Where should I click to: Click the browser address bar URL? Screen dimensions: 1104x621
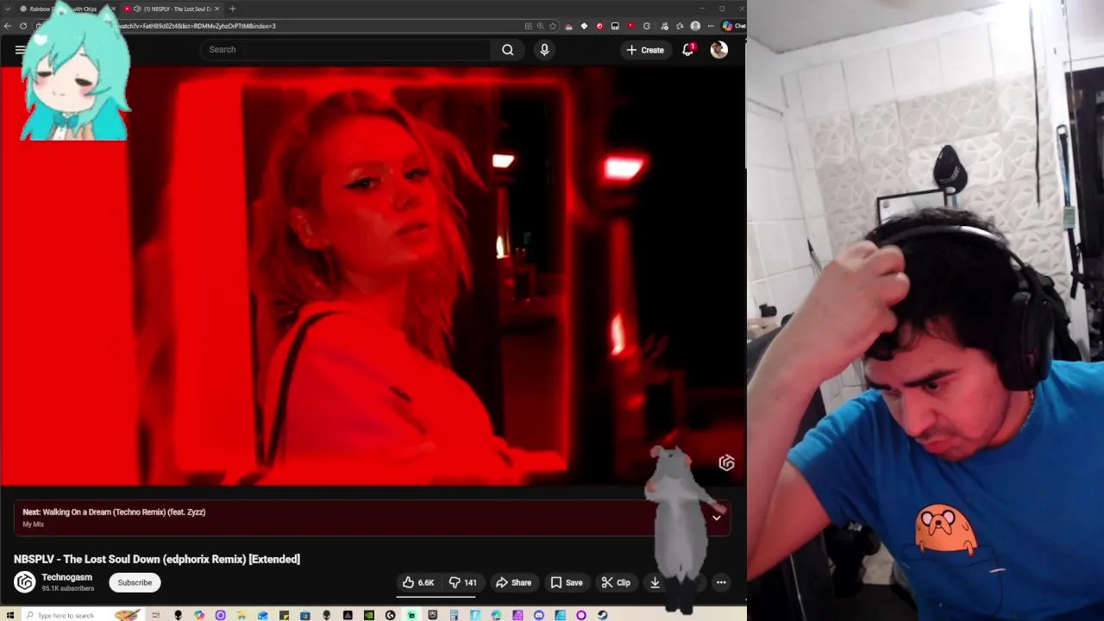point(276,26)
